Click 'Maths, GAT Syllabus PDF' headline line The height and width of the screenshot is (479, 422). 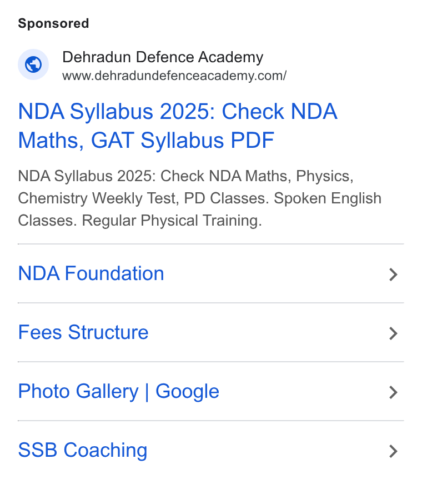[146, 140]
